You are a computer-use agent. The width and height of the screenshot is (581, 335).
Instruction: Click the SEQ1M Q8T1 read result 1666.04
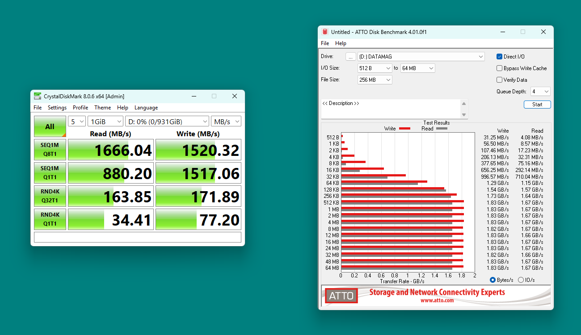[111, 150]
